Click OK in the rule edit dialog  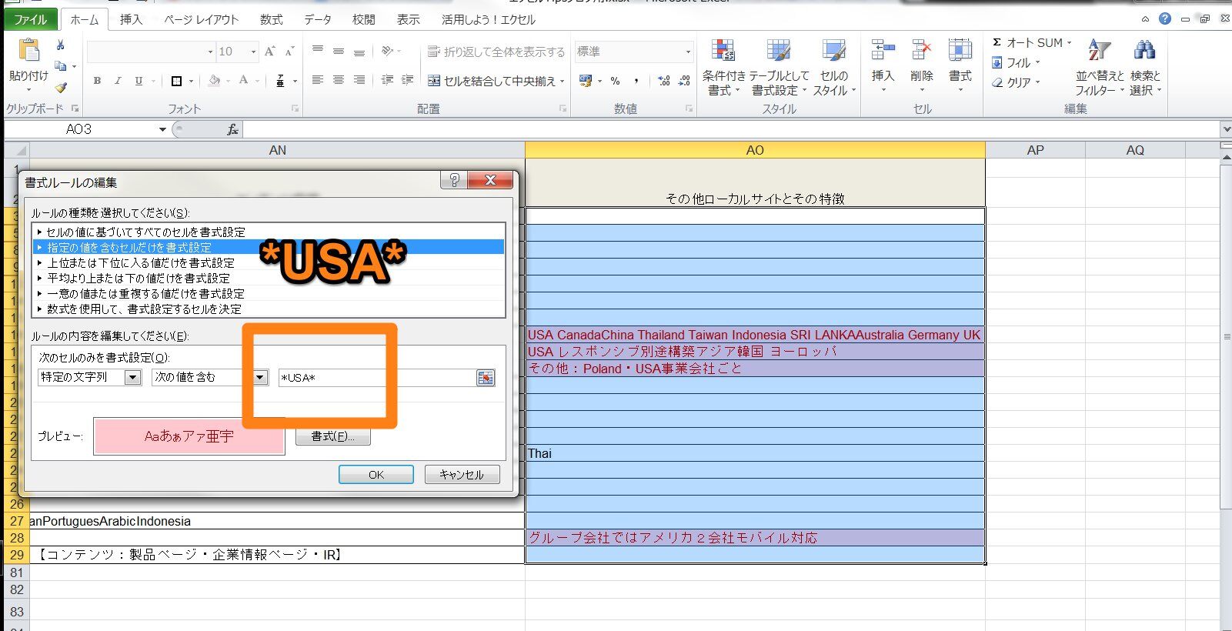(376, 475)
